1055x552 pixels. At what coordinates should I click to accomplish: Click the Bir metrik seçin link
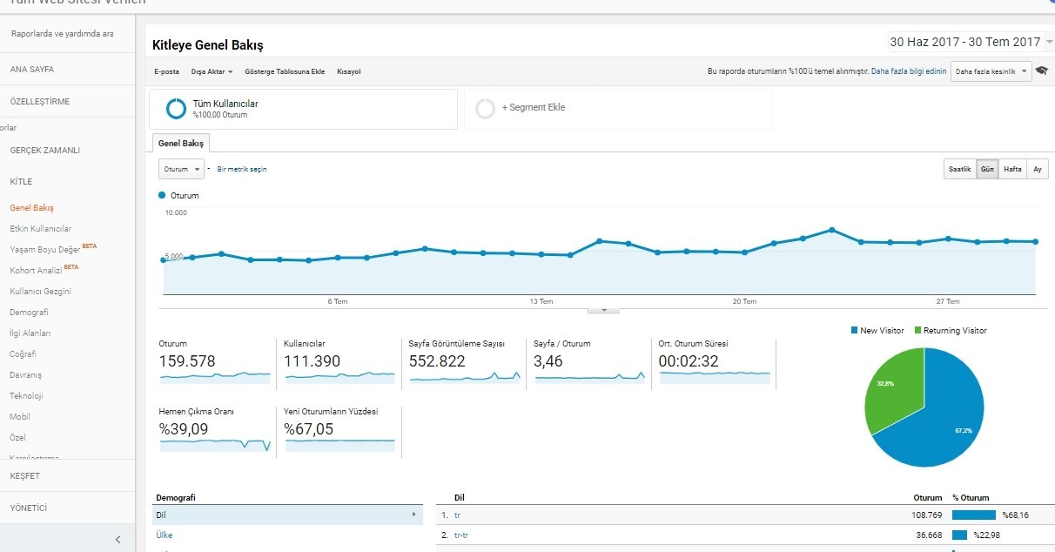[241, 169]
